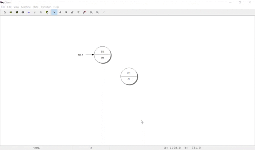Save the machine with the floppy icon
The width and height of the screenshot is (255, 150).
click(x=17, y=12)
